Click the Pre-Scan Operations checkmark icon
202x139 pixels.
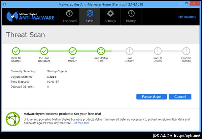[x=44, y=51]
